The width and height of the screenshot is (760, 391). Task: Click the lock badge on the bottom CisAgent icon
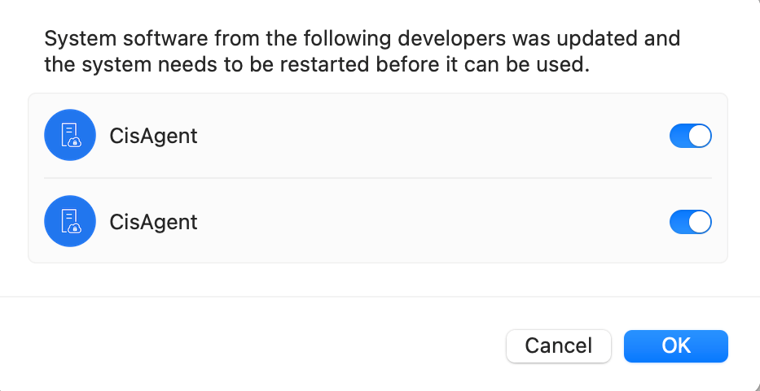point(75,228)
